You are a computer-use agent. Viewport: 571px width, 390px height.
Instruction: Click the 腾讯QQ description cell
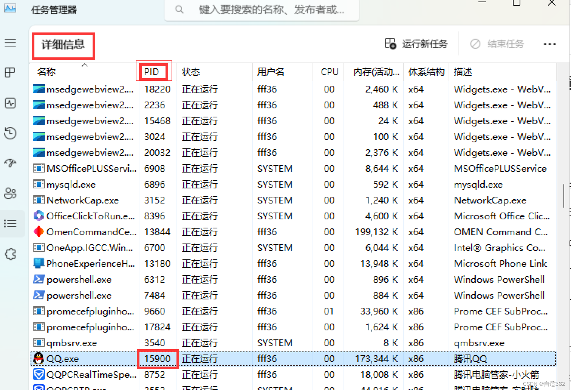pyautogui.click(x=470, y=359)
